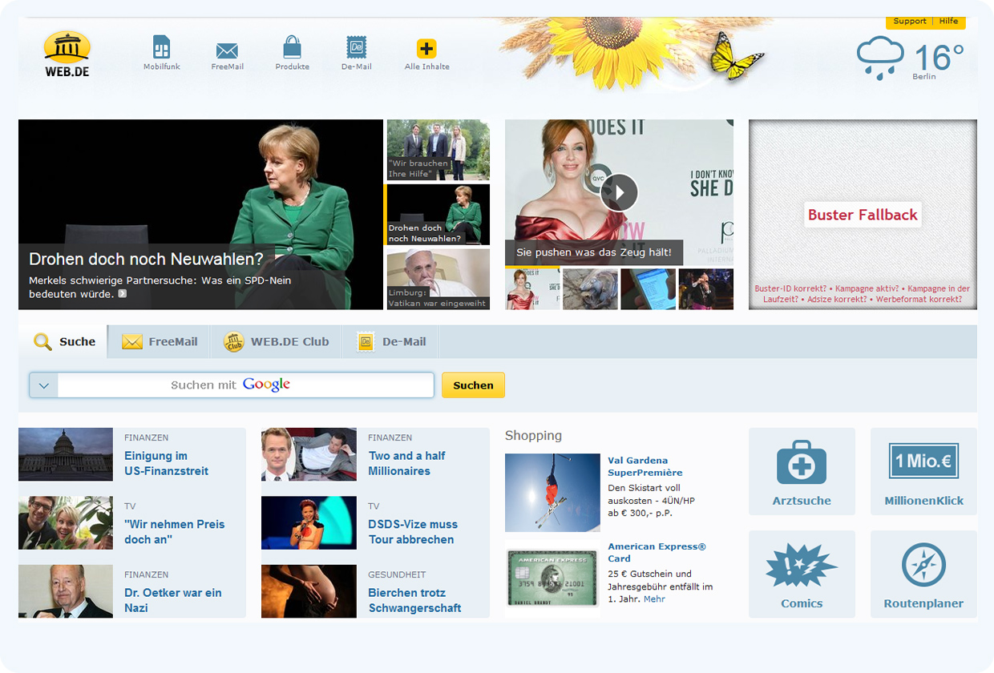Open Alle Inhalte using the plus icon
Image resolution: width=994 pixels, height=673 pixels.
[x=426, y=48]
